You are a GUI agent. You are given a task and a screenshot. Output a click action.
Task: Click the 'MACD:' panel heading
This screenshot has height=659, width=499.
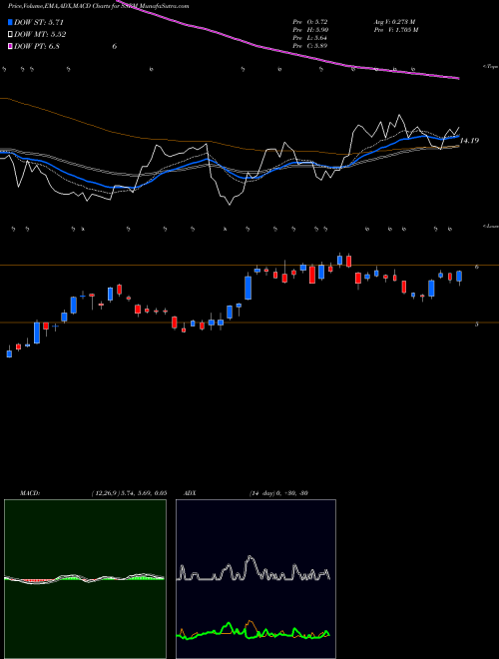[x=29, y=493]
